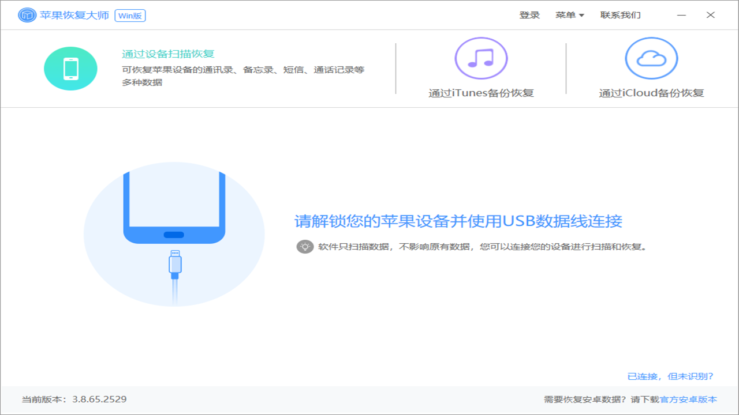The image size is (739, 415).
Task: Click the white phone icon in green circle
Action: point(70,68)
